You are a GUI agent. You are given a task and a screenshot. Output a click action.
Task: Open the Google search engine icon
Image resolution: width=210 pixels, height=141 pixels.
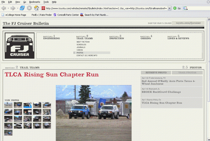point(185,8)
